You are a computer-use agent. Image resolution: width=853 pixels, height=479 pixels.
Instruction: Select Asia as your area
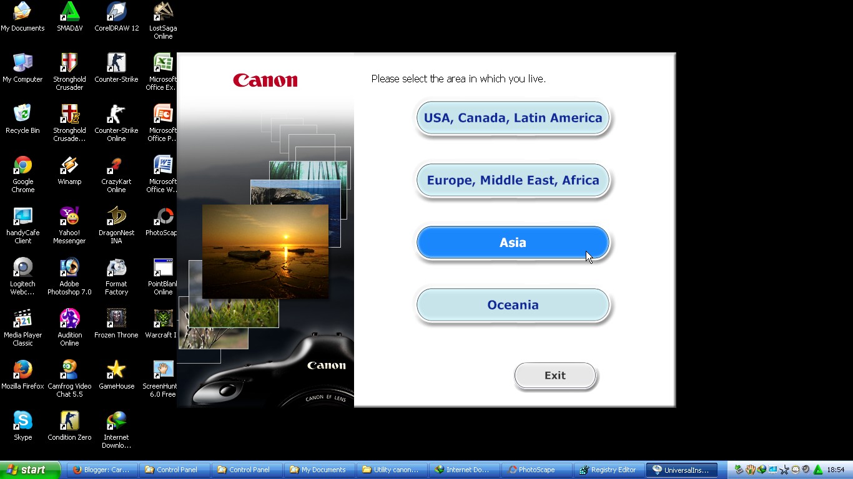coord(513,243)
